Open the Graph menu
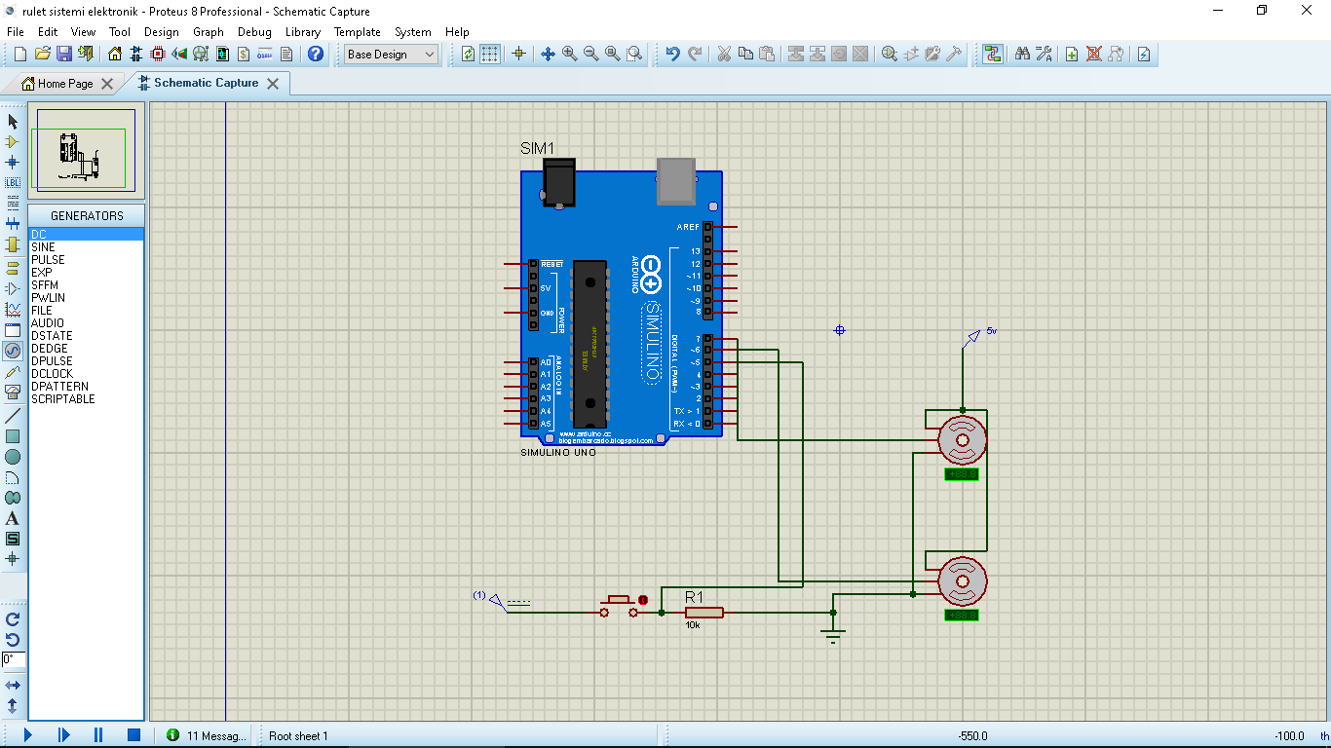The image size is (1331, 748). 209,32
